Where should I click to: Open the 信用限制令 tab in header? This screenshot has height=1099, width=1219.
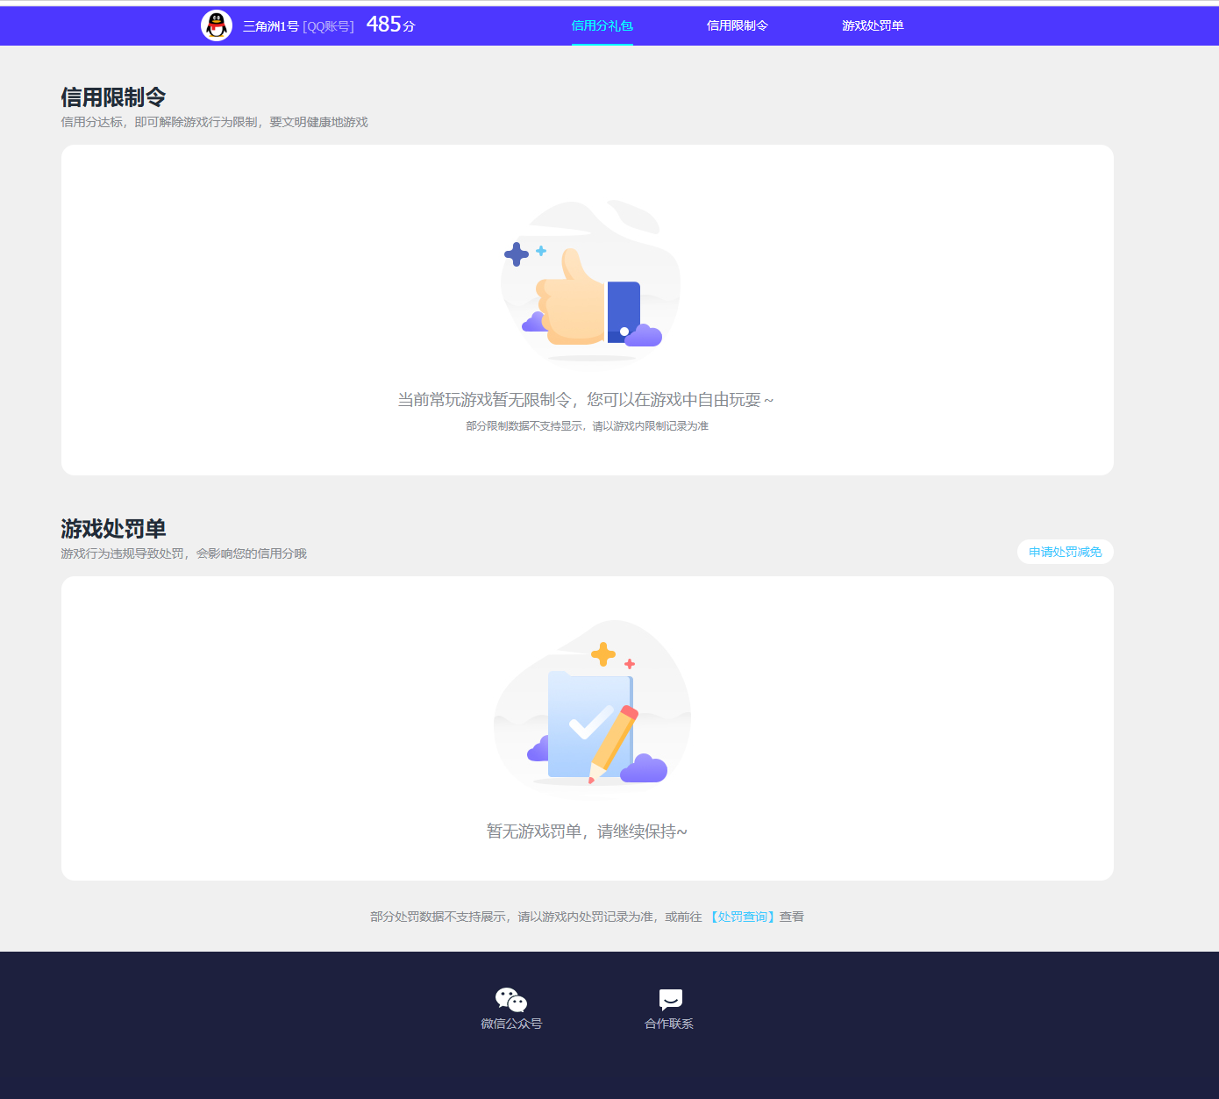click(738, 25)
